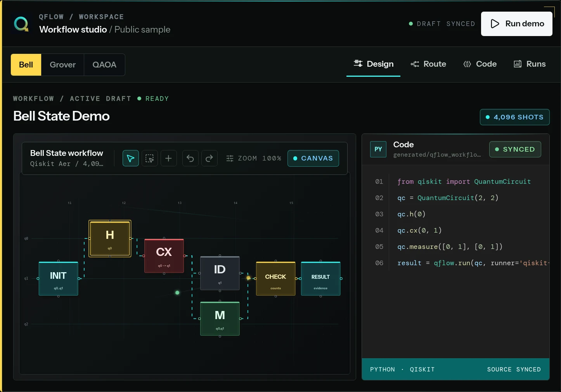Select the INIT node
Viewport: 561px width, 392px height.
point(58,278)
